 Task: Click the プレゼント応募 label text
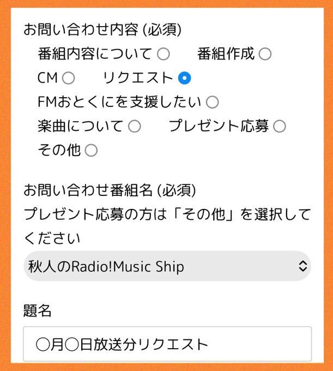tap(219, 127)
